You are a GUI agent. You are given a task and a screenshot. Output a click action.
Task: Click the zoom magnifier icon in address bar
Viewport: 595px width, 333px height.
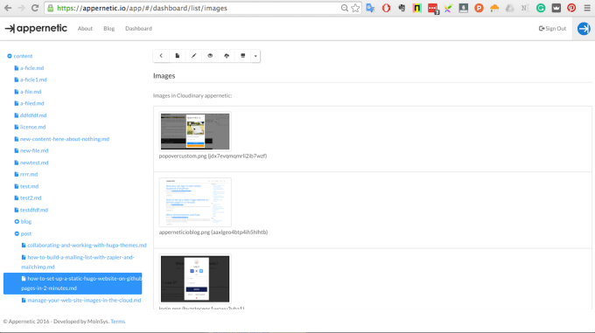click(x=344, y=8)
